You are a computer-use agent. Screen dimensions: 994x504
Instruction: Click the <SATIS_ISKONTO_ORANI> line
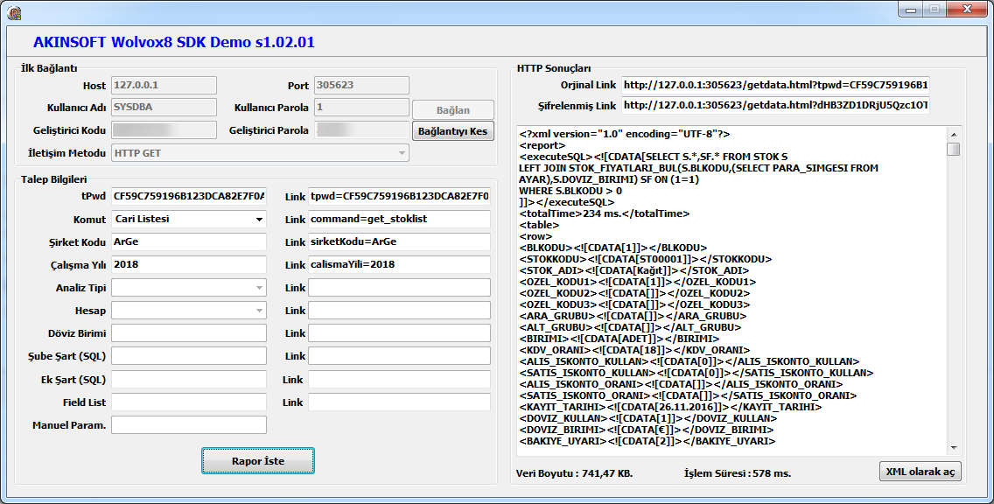pos(688,395)
